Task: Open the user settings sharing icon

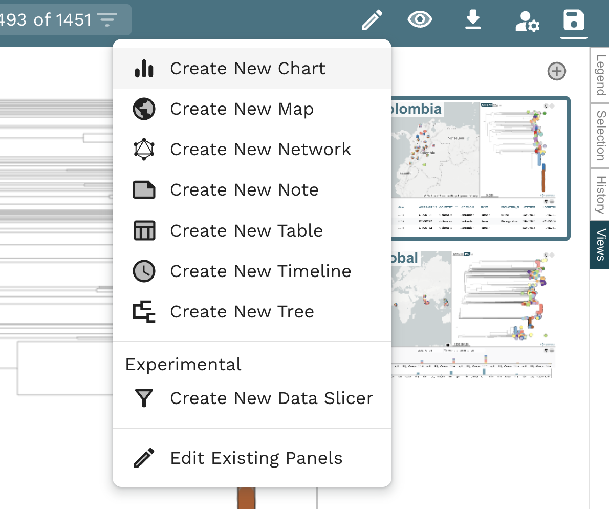Action: (527, 21)
